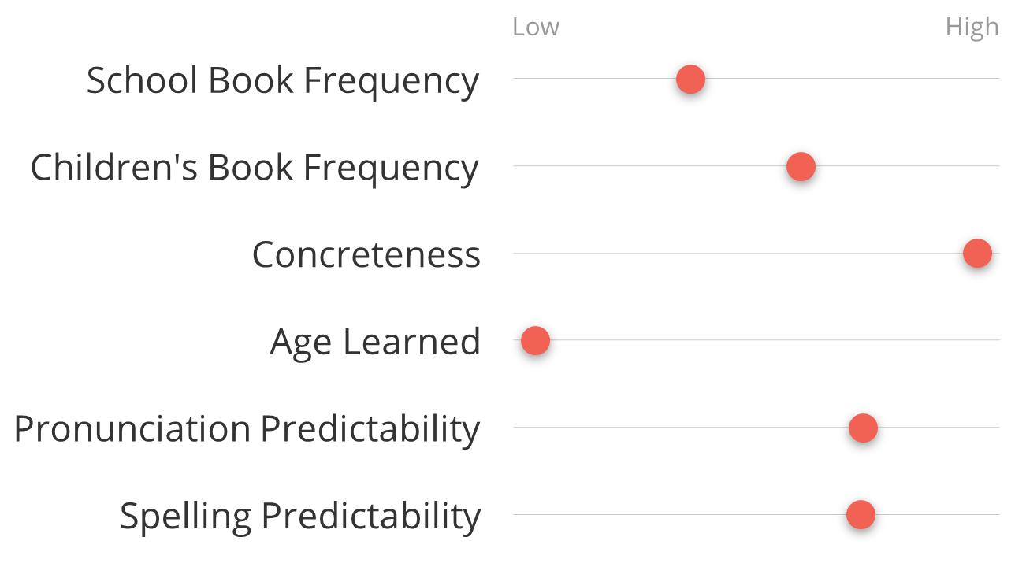Click the School Book Frequency slider handle
Viewport: 1026px width, 563px height.
click(690, 80)
